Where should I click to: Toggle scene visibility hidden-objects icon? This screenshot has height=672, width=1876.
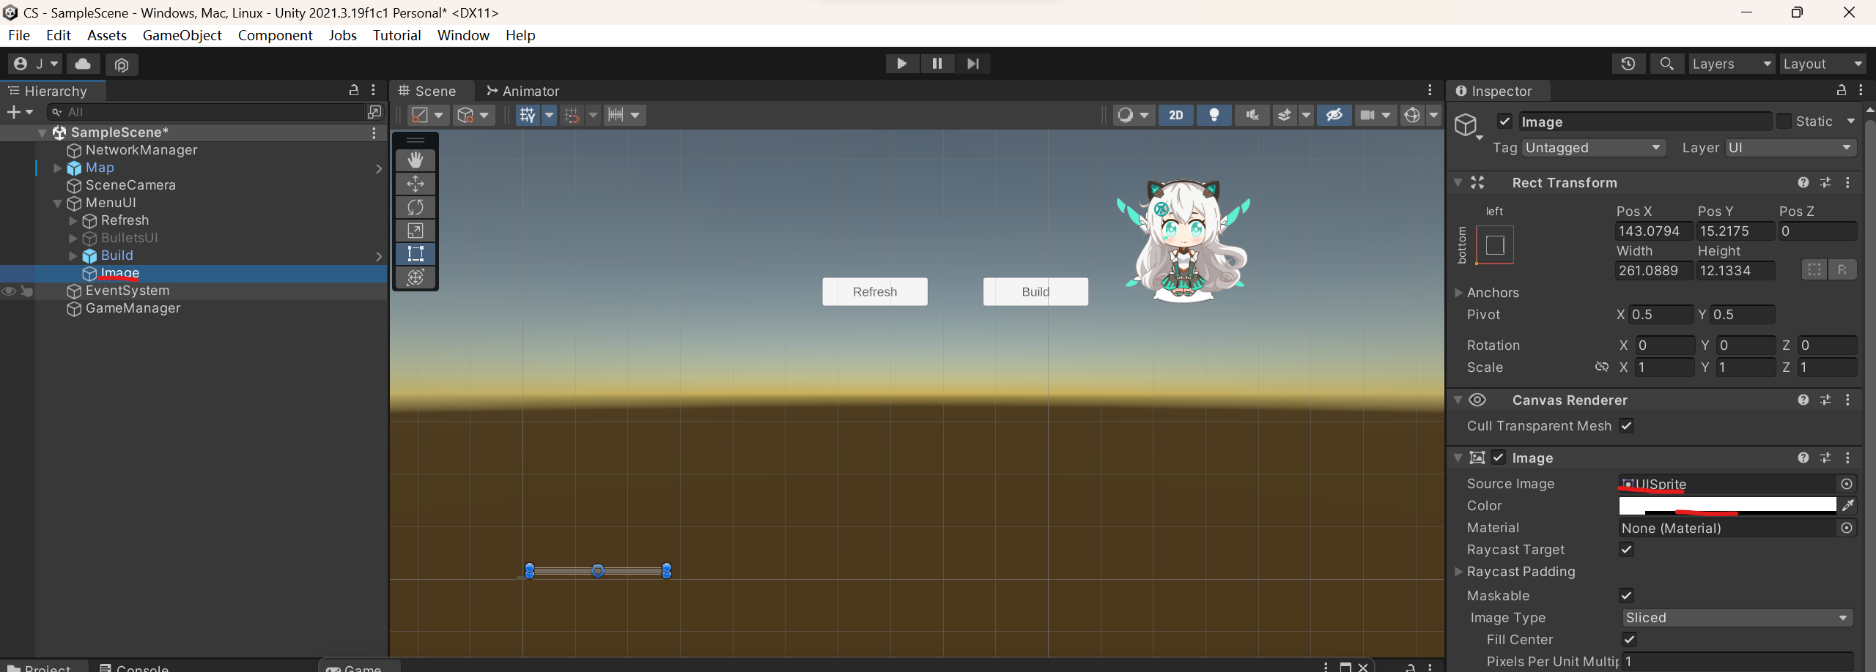tap(1334, 115)
